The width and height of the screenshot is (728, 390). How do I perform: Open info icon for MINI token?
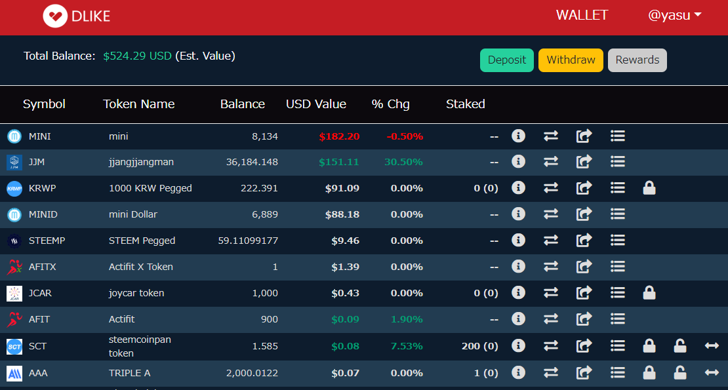pyautogui.click(x=518, y=136)
